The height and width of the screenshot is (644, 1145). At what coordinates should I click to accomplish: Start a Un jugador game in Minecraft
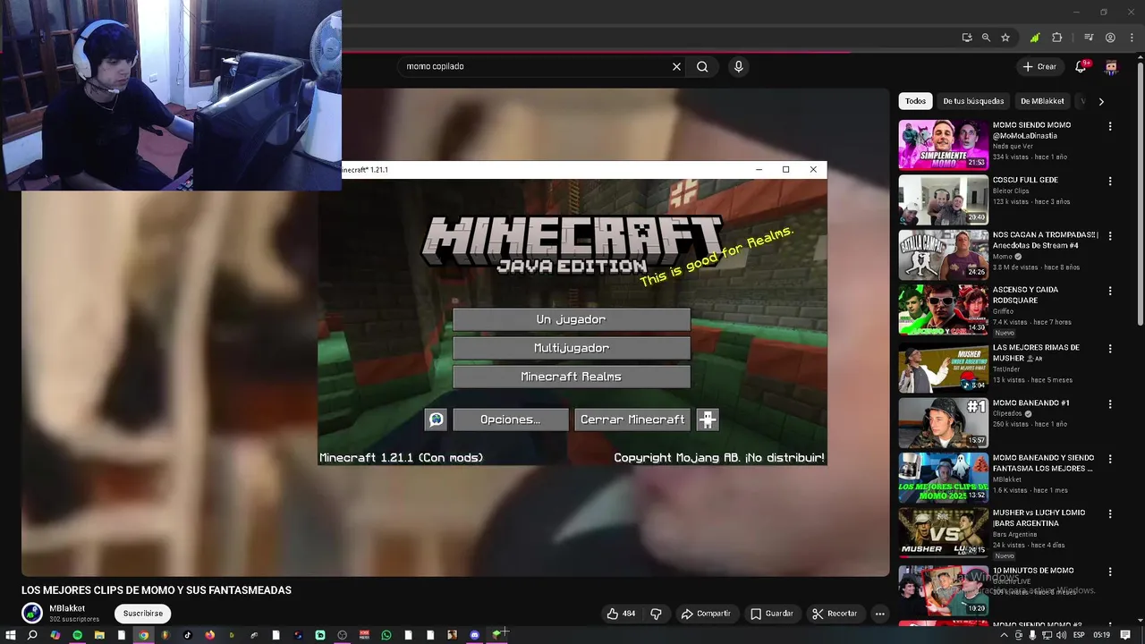(571, 319)
